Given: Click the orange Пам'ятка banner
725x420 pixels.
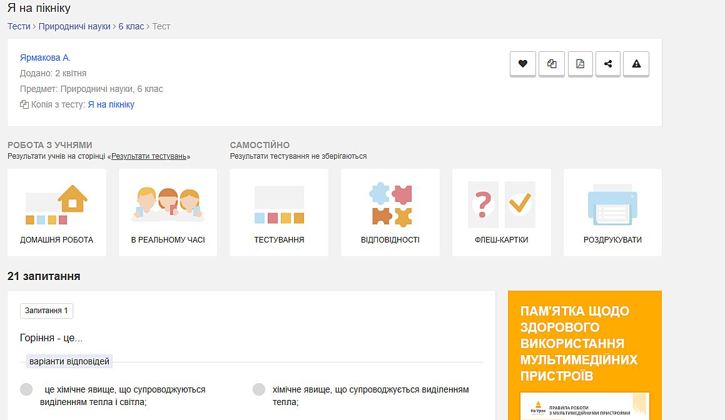Looking at the screenshot, I should point(584,344).
